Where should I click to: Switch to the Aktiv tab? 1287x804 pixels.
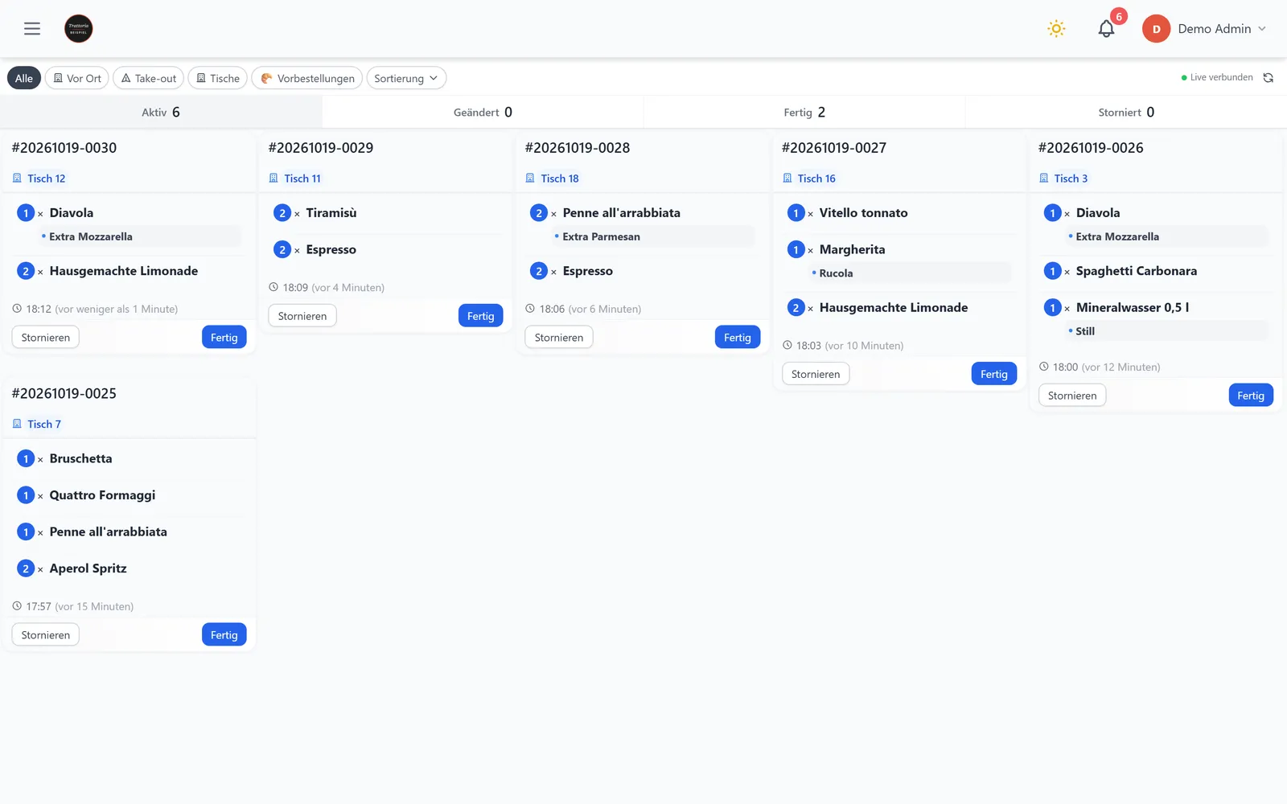pos(161,112)
